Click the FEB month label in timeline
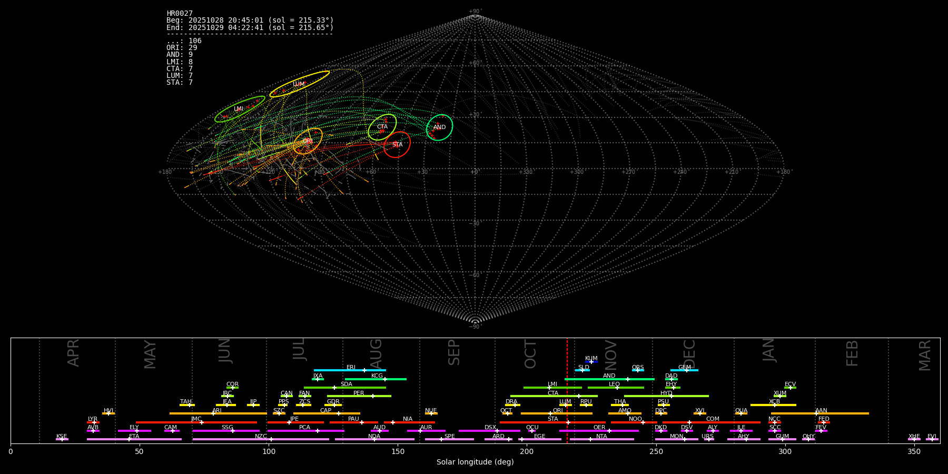948x474 pixels. (852, 353)
